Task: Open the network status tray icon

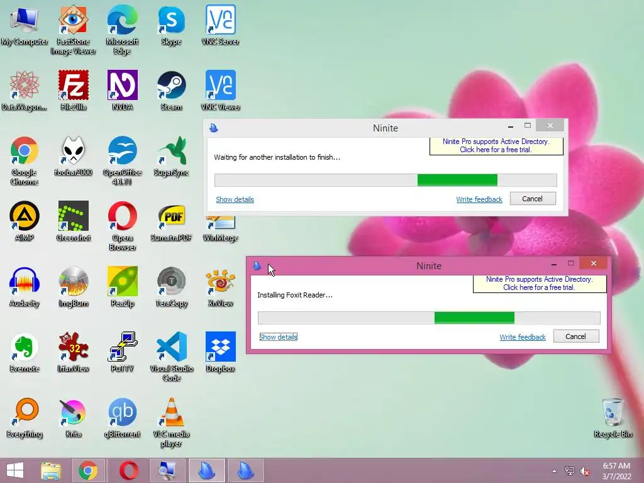Action: (570, 471)
